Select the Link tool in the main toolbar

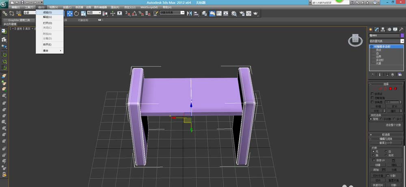tap(4, 13)
